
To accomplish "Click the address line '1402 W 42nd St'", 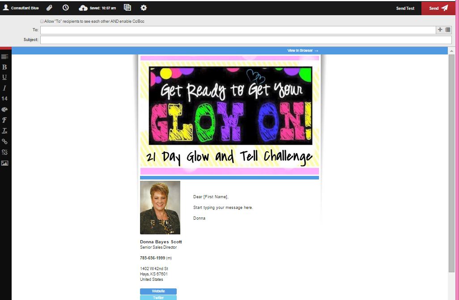I will click(x=154, y=269).
